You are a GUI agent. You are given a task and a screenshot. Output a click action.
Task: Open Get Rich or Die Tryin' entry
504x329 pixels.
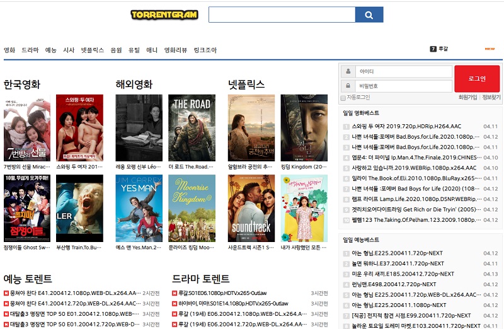416,209
